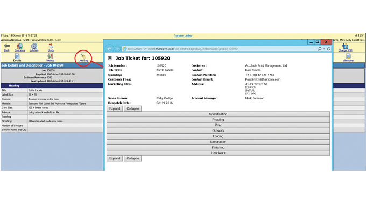Click the Proofing row label in details table
Image resolution: width=366 pixels, height=204 pixels.
[x=6, y=116]
